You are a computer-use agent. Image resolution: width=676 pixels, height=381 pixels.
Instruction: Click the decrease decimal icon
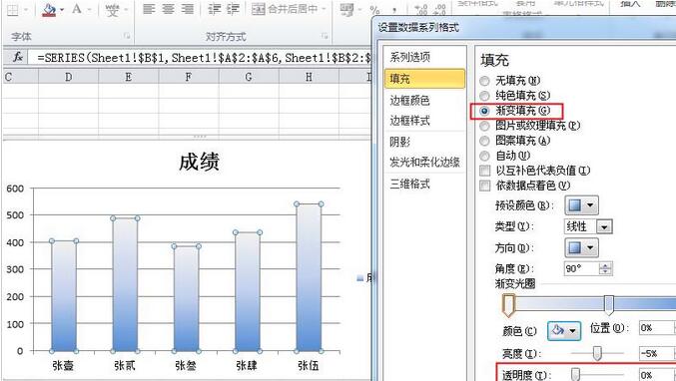pyautogui.click(x=440, y=9)
